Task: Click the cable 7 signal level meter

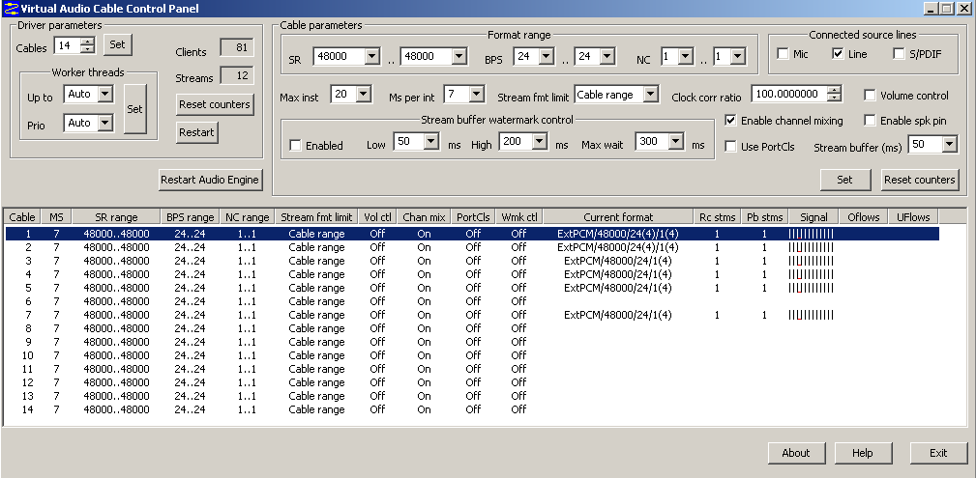Action: pyautogui.click(x=811, y=315)
